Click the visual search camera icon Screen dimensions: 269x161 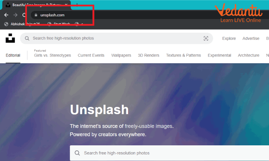pos(206,38)
